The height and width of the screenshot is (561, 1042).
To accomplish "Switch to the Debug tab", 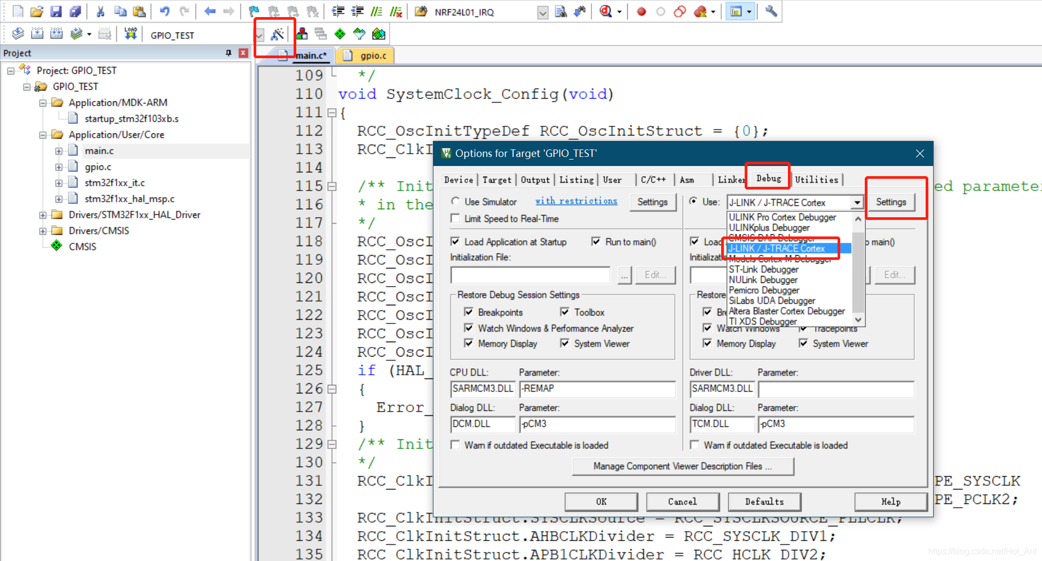I will point(768,178).
